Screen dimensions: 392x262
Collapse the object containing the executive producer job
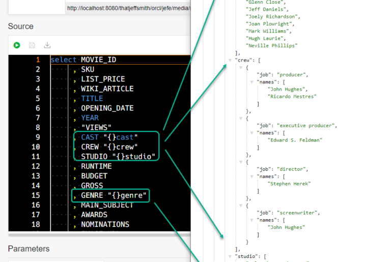(241, 118)
